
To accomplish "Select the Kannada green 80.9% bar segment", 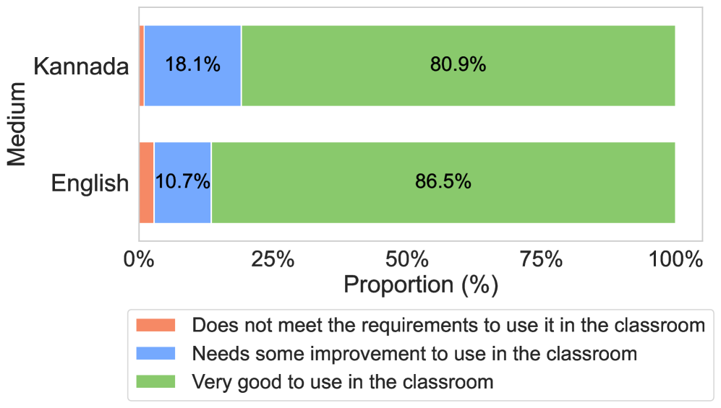I will (458, 66).
